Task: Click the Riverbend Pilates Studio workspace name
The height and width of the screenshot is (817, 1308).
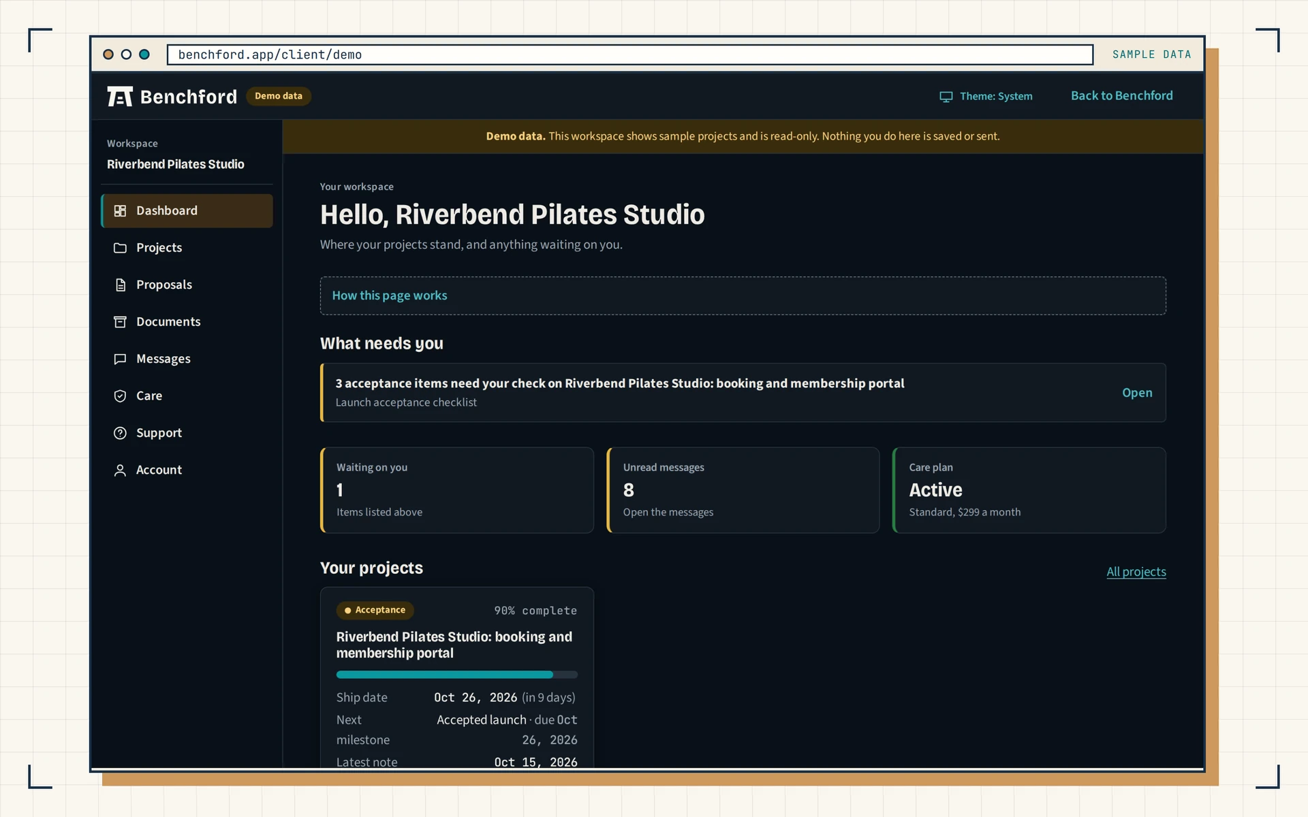Action: [x=175, y=164]
